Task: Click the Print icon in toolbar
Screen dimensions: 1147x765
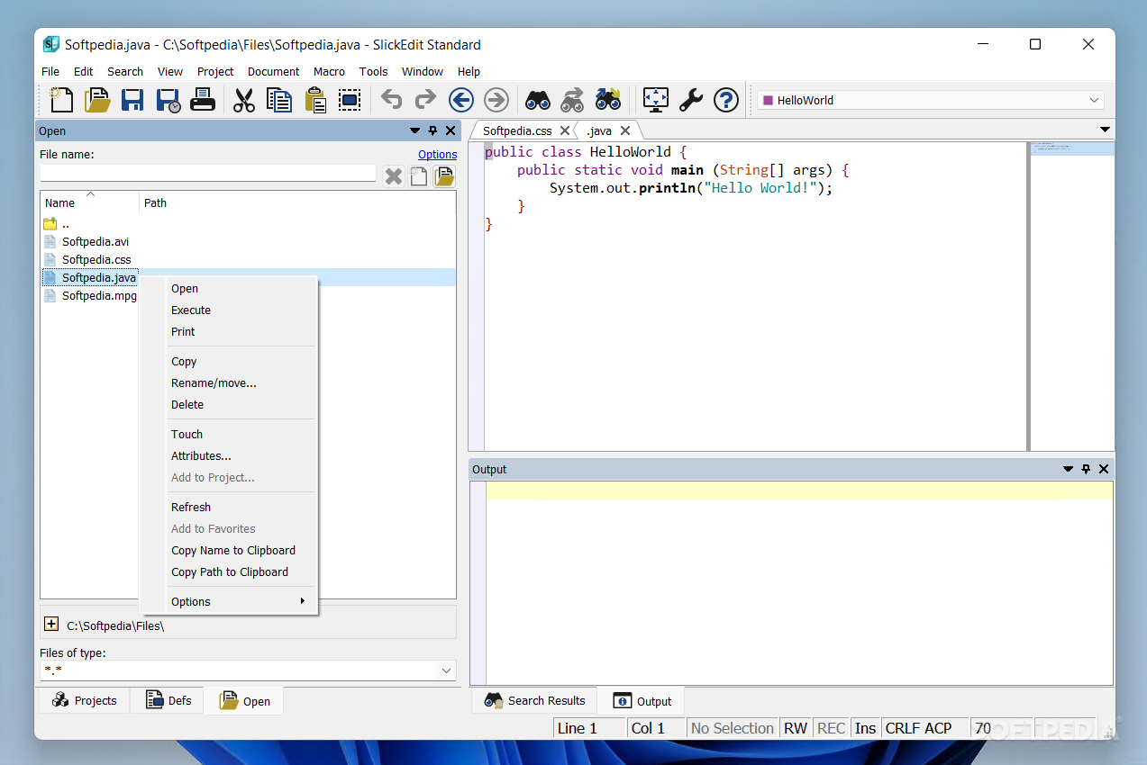Action: click(x=202, y=100)
